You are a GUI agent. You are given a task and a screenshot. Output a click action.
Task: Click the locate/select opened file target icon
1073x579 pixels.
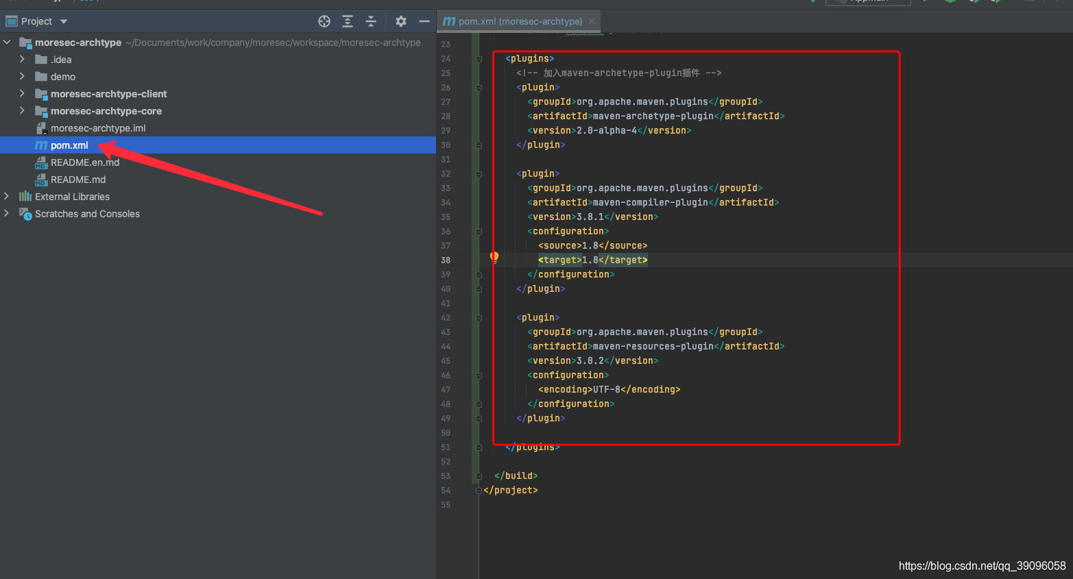click(324, 21)
